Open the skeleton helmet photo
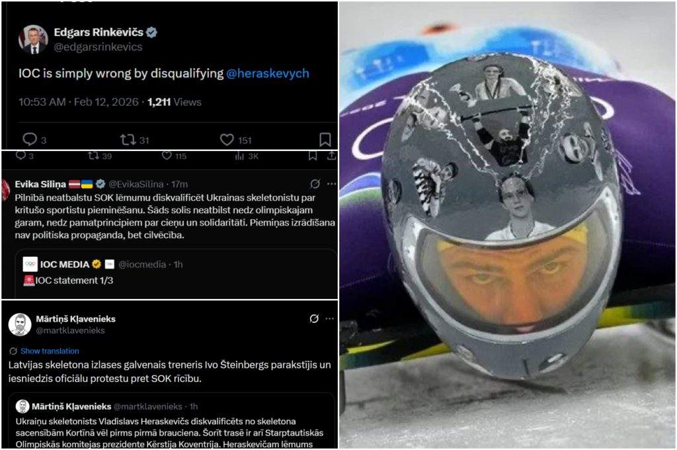 (x=507, y=225)
